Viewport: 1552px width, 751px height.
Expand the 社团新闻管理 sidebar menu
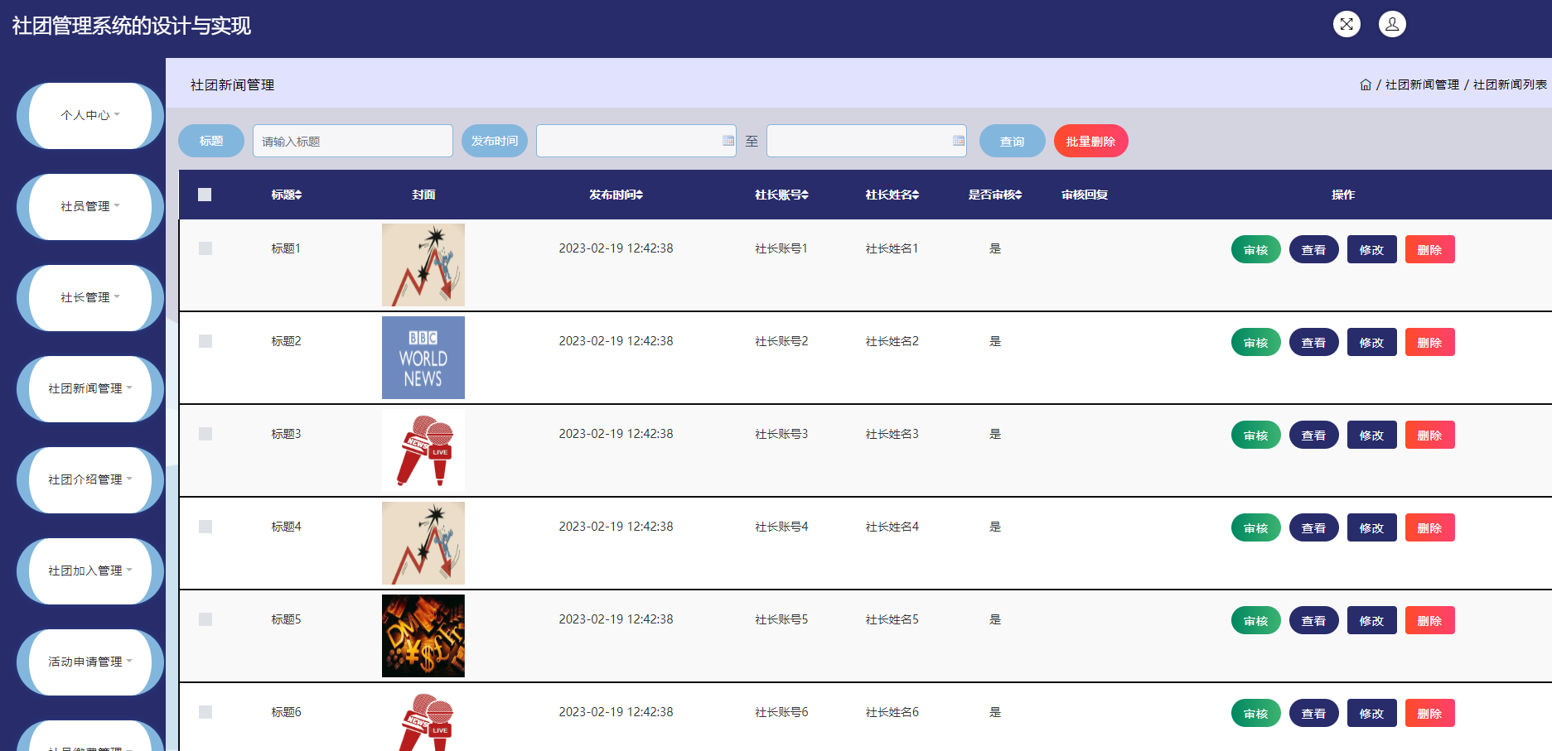[90, 389]
